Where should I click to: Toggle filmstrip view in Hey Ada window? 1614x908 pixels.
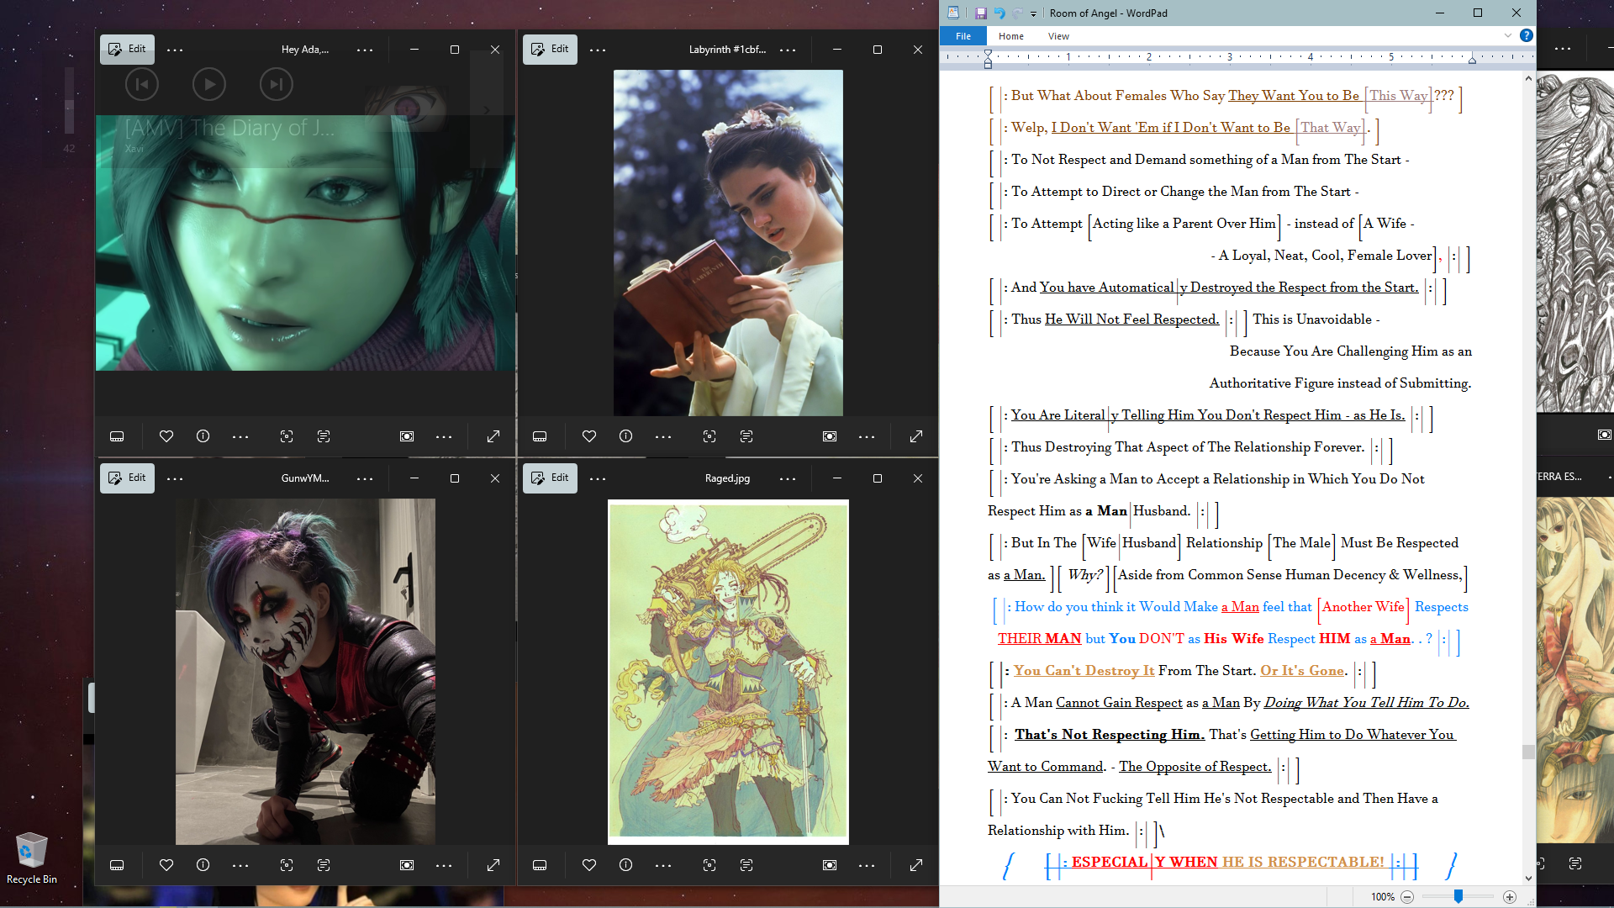[x=117, y=436]
